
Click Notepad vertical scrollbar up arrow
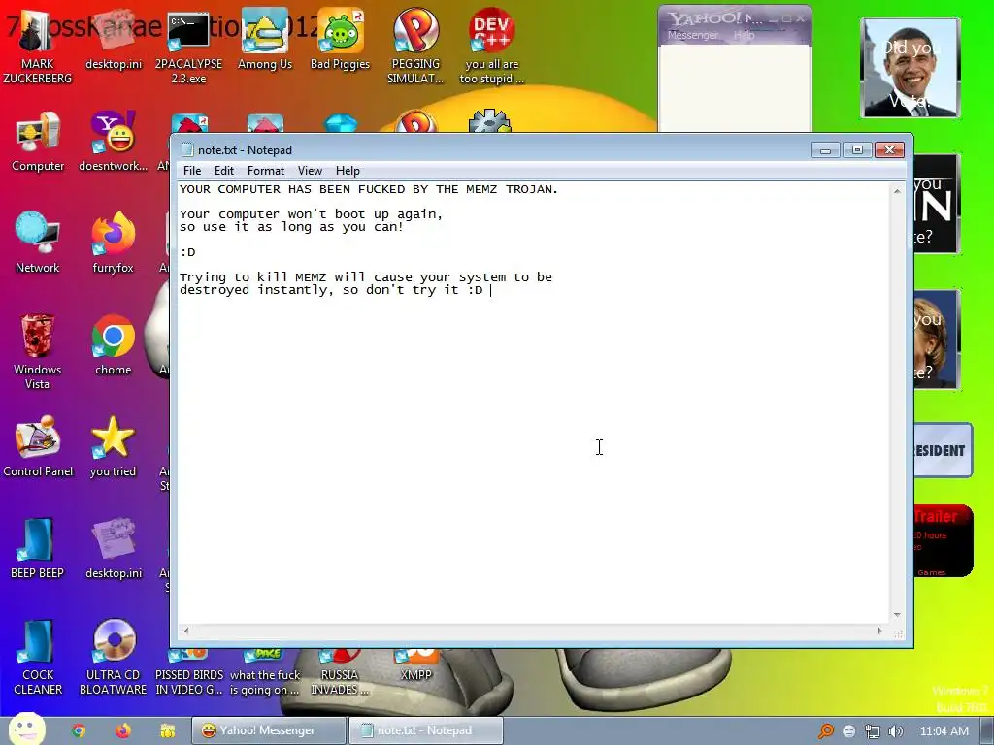click(897, 191)
